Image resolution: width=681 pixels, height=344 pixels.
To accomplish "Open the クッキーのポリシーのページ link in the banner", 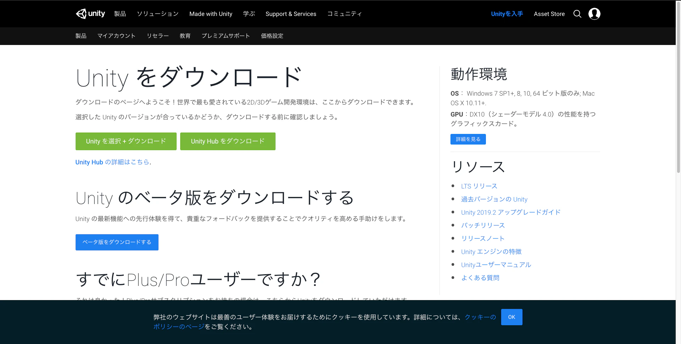I will [x=480, y=317].
